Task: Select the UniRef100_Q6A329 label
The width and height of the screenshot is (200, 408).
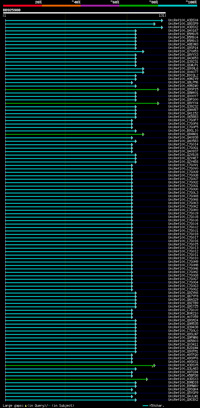Action: (183, 300)
